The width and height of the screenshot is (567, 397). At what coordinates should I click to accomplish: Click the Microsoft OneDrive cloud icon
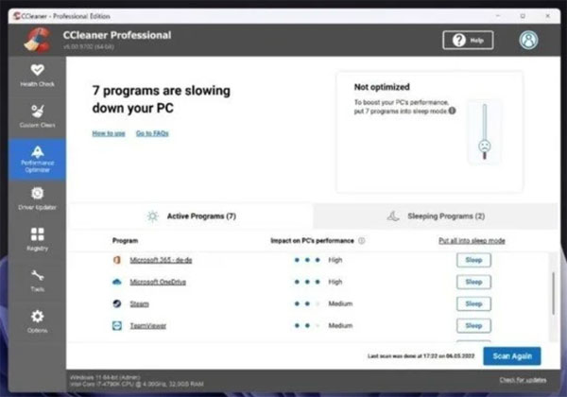pos(117,282)
